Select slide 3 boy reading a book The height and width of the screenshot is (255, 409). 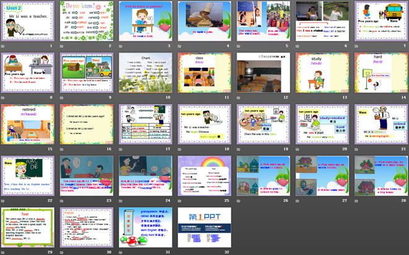click(146, 21)
